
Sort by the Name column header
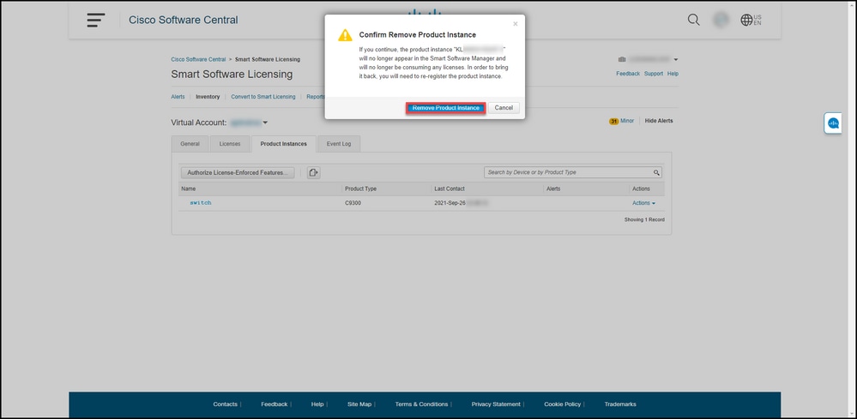click(189, 189)
